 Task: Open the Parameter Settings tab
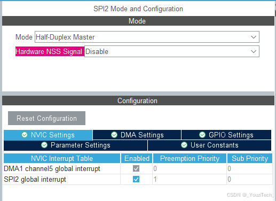(76, 145)
